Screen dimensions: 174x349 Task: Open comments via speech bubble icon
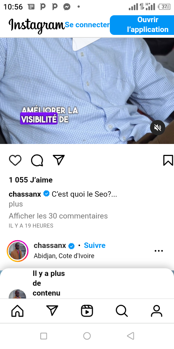tap(37, 160)
